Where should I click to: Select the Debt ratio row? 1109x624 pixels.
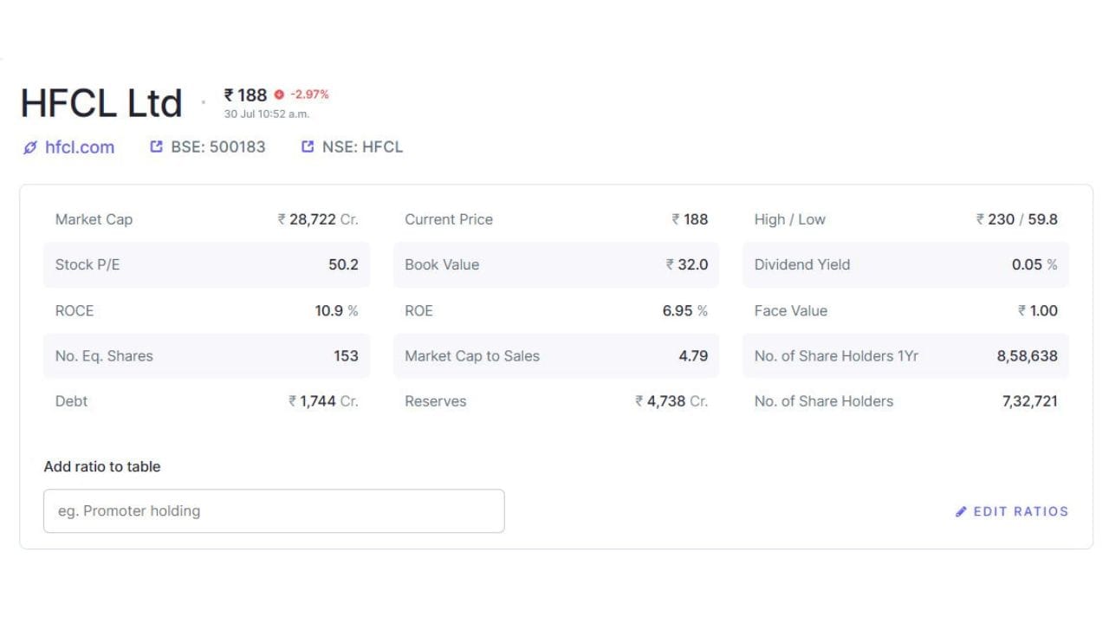[x=206, y=401]
